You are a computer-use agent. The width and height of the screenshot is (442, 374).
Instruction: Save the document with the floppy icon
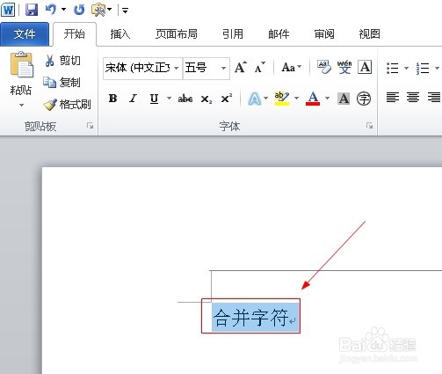32,10
